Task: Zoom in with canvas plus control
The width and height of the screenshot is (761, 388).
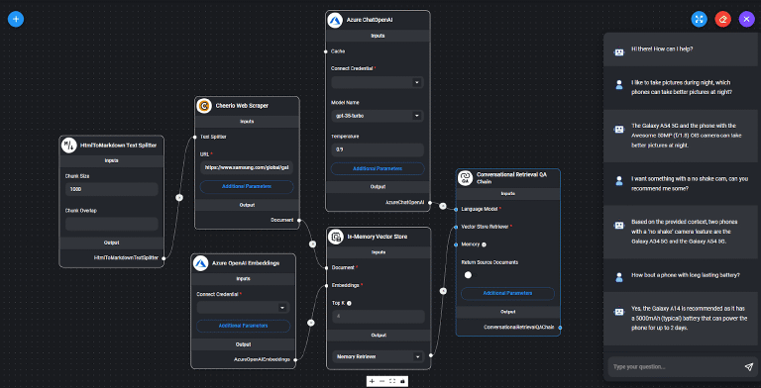Action: [x=372, y=381]
